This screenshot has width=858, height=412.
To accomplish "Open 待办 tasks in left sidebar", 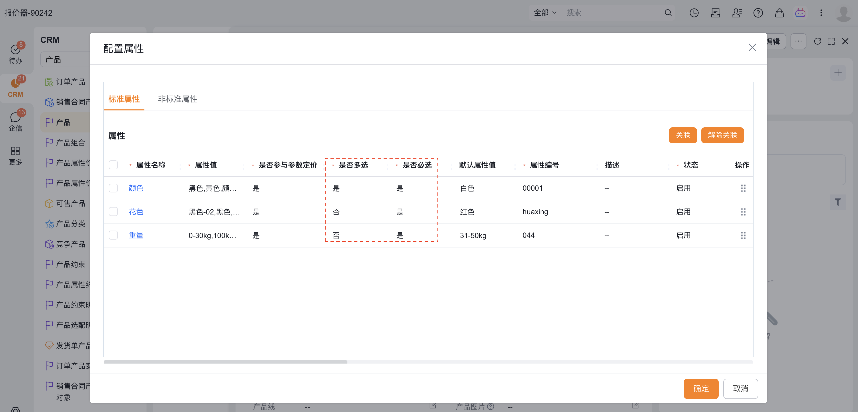I will (x=15, y=53).
